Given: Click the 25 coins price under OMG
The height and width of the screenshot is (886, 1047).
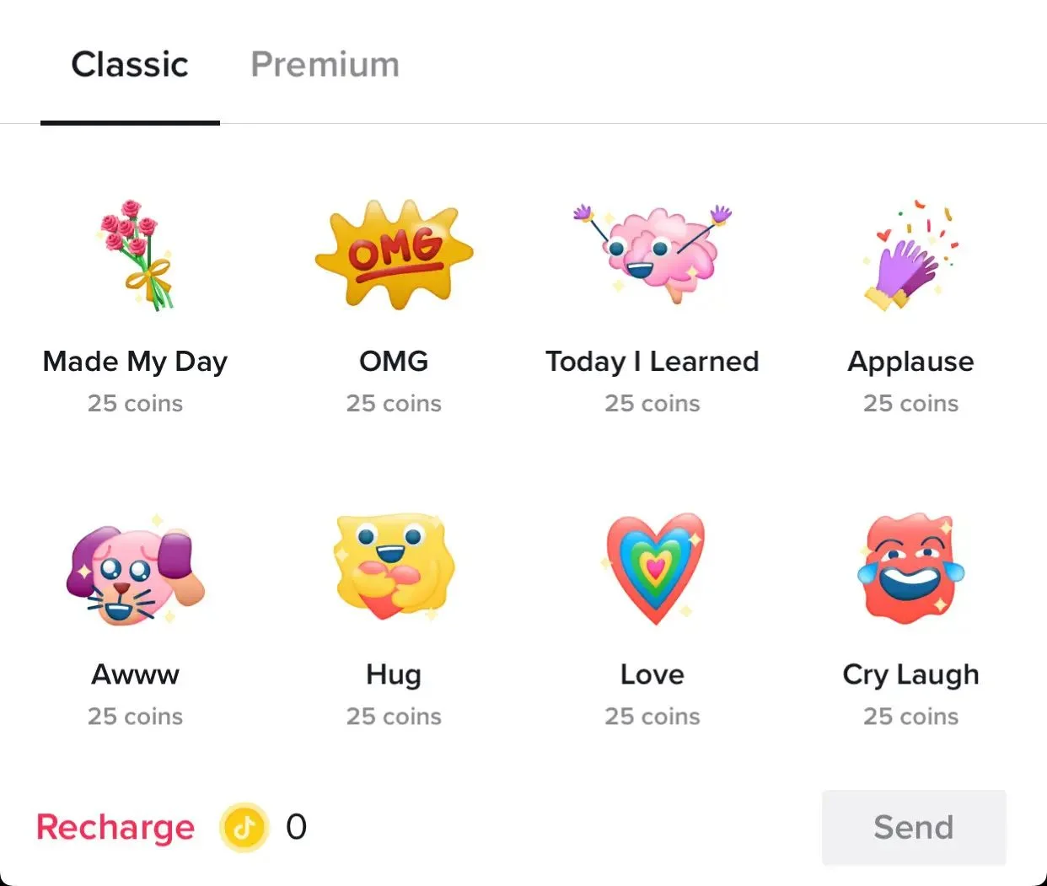Looking at the screenshot, I should (394, 404).
